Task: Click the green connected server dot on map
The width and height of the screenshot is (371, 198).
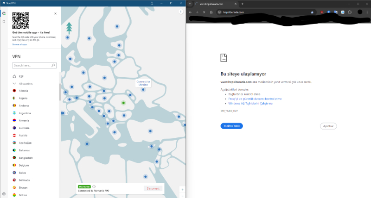Action: pos(123,103)
